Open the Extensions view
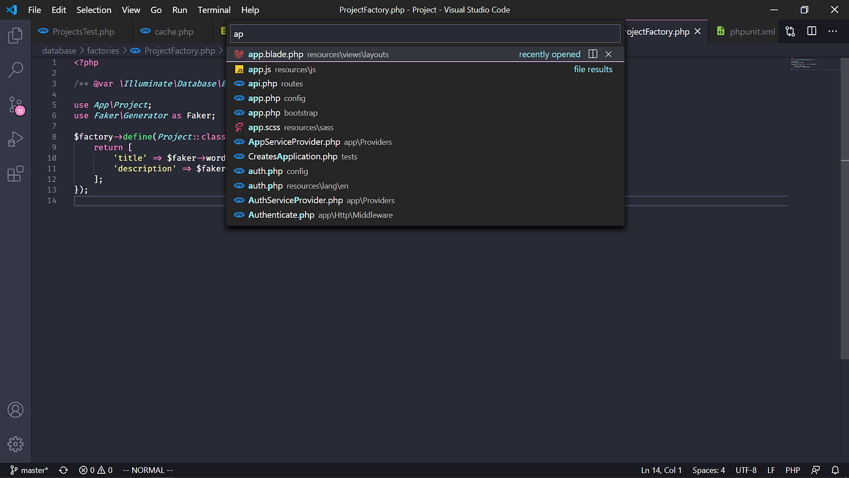Screen dimensions: 849x478 (15, 174)
